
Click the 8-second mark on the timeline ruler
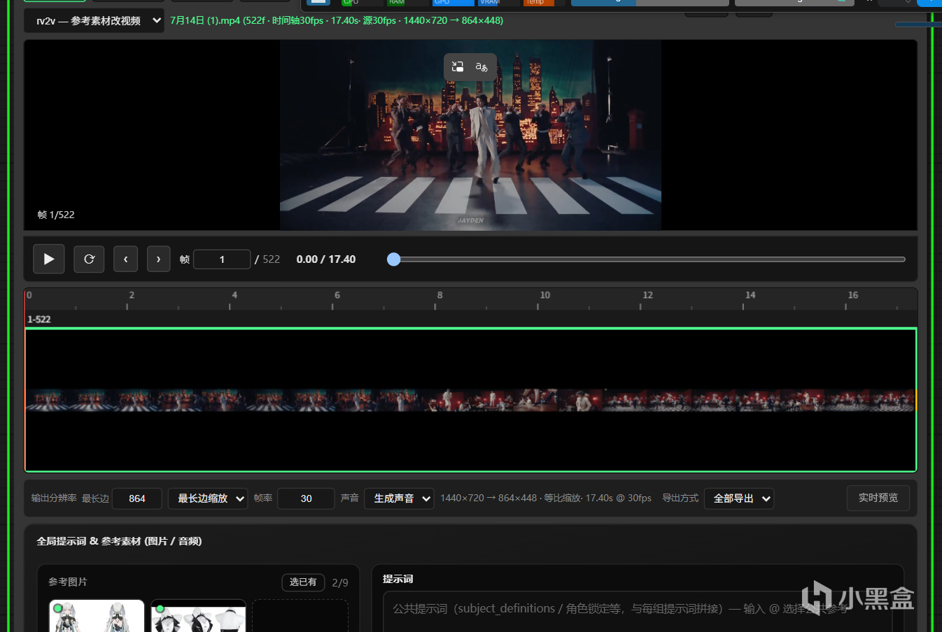pos(440,296)
